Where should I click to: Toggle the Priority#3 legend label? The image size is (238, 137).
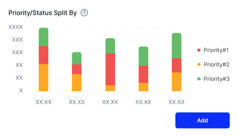(x=216, y=79)
